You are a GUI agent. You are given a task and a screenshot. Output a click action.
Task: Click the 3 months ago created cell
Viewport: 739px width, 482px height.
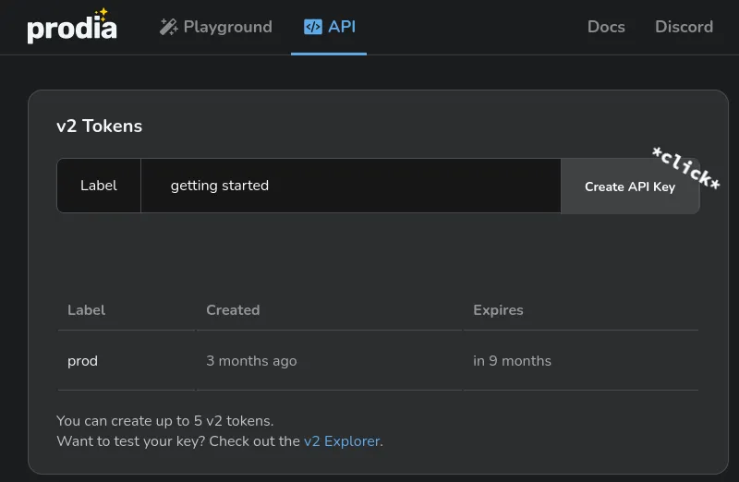click(x=251, y=361)
